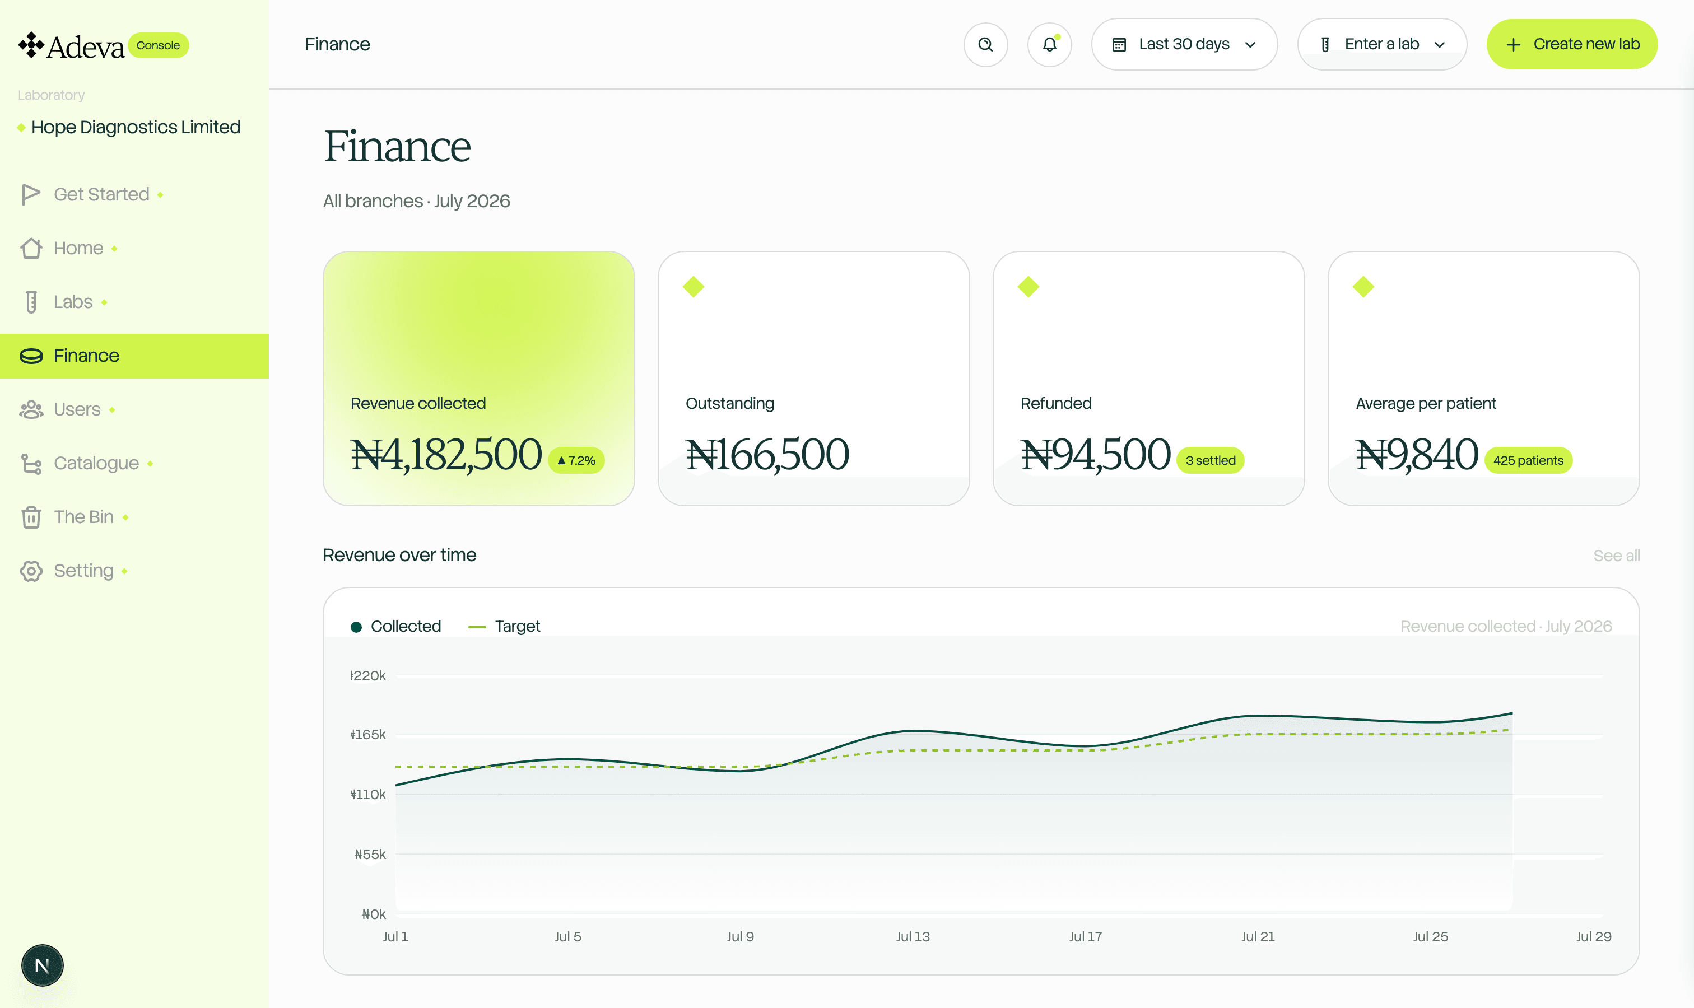
Task: Click the diamond icon on Outstanding card
Action: pos(693,287)
